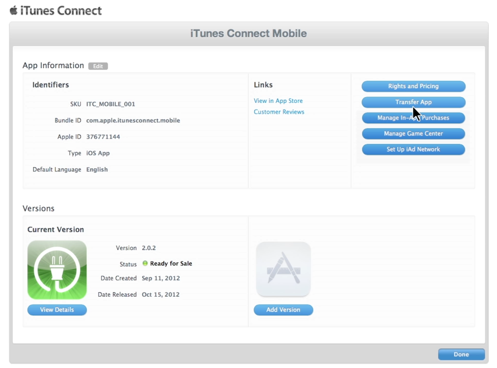Click Date Created value Sep 11, 2012
Viewport: 497px width, 368px height.
[161, 278]
